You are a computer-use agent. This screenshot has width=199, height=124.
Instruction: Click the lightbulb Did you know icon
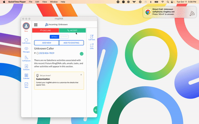pyautogui.click(x=37, y=75)
